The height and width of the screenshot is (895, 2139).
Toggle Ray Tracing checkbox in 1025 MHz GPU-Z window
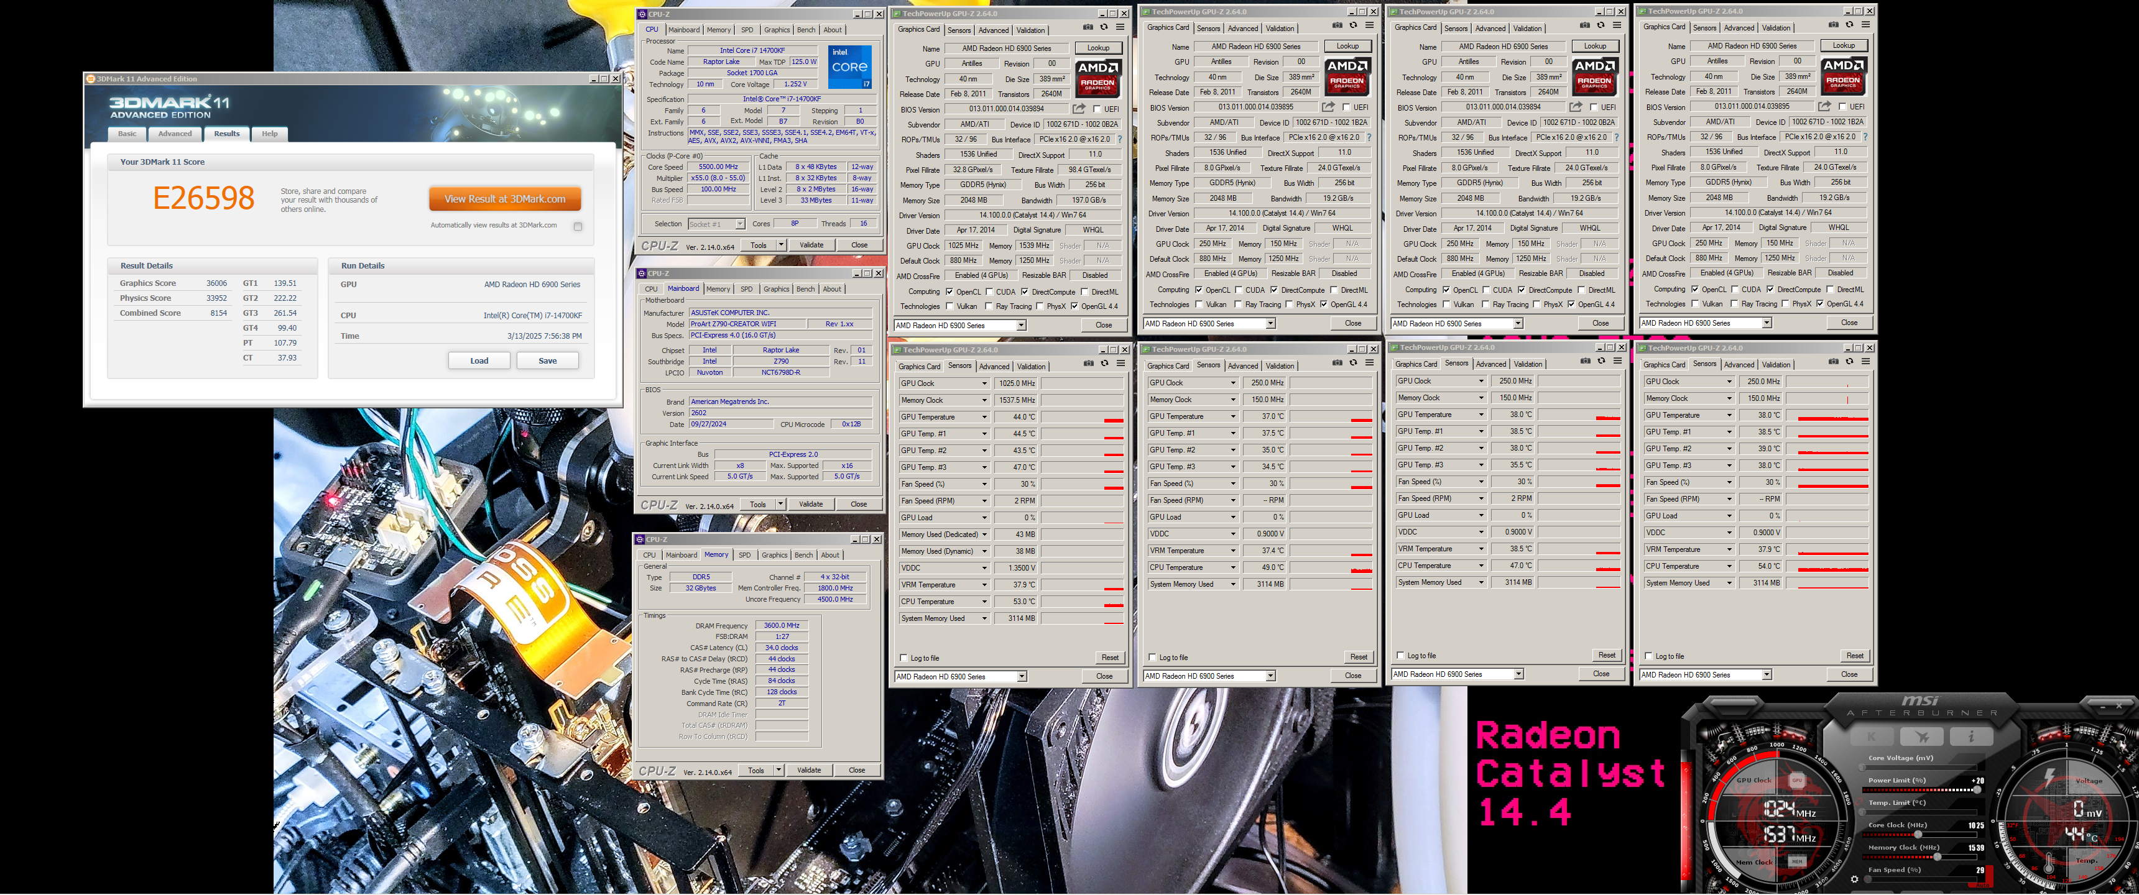click(x=989, y=306)
